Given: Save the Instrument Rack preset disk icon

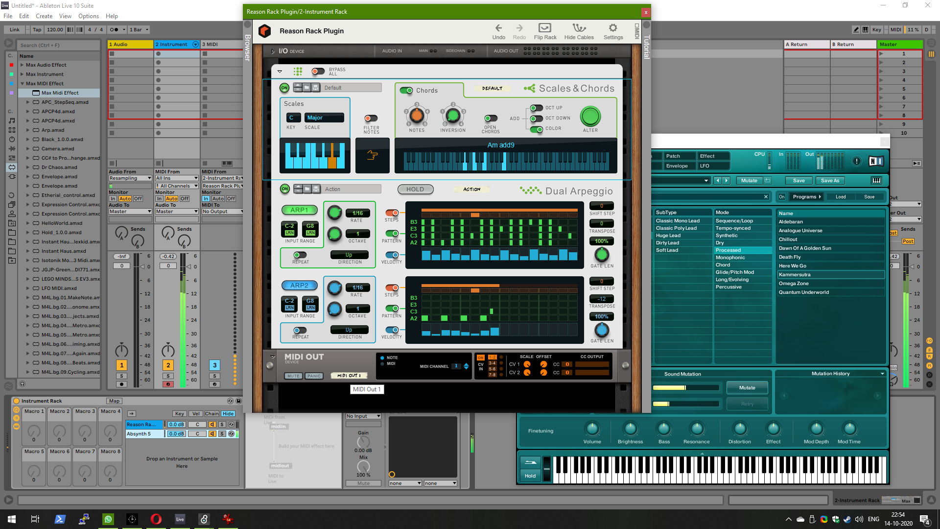Looking at the screenshot, I should (239, 401).
